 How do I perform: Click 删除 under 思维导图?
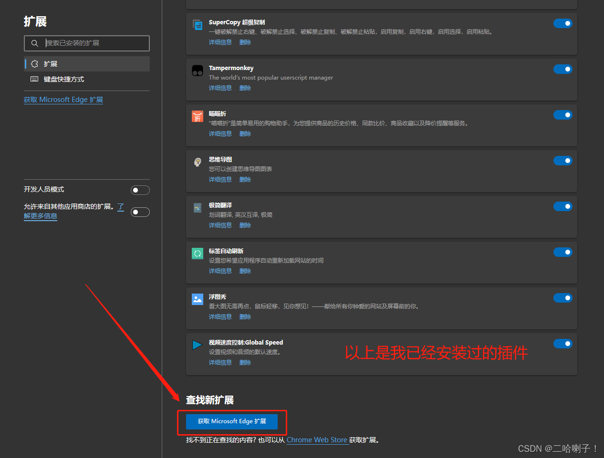(x=245, y=180)
